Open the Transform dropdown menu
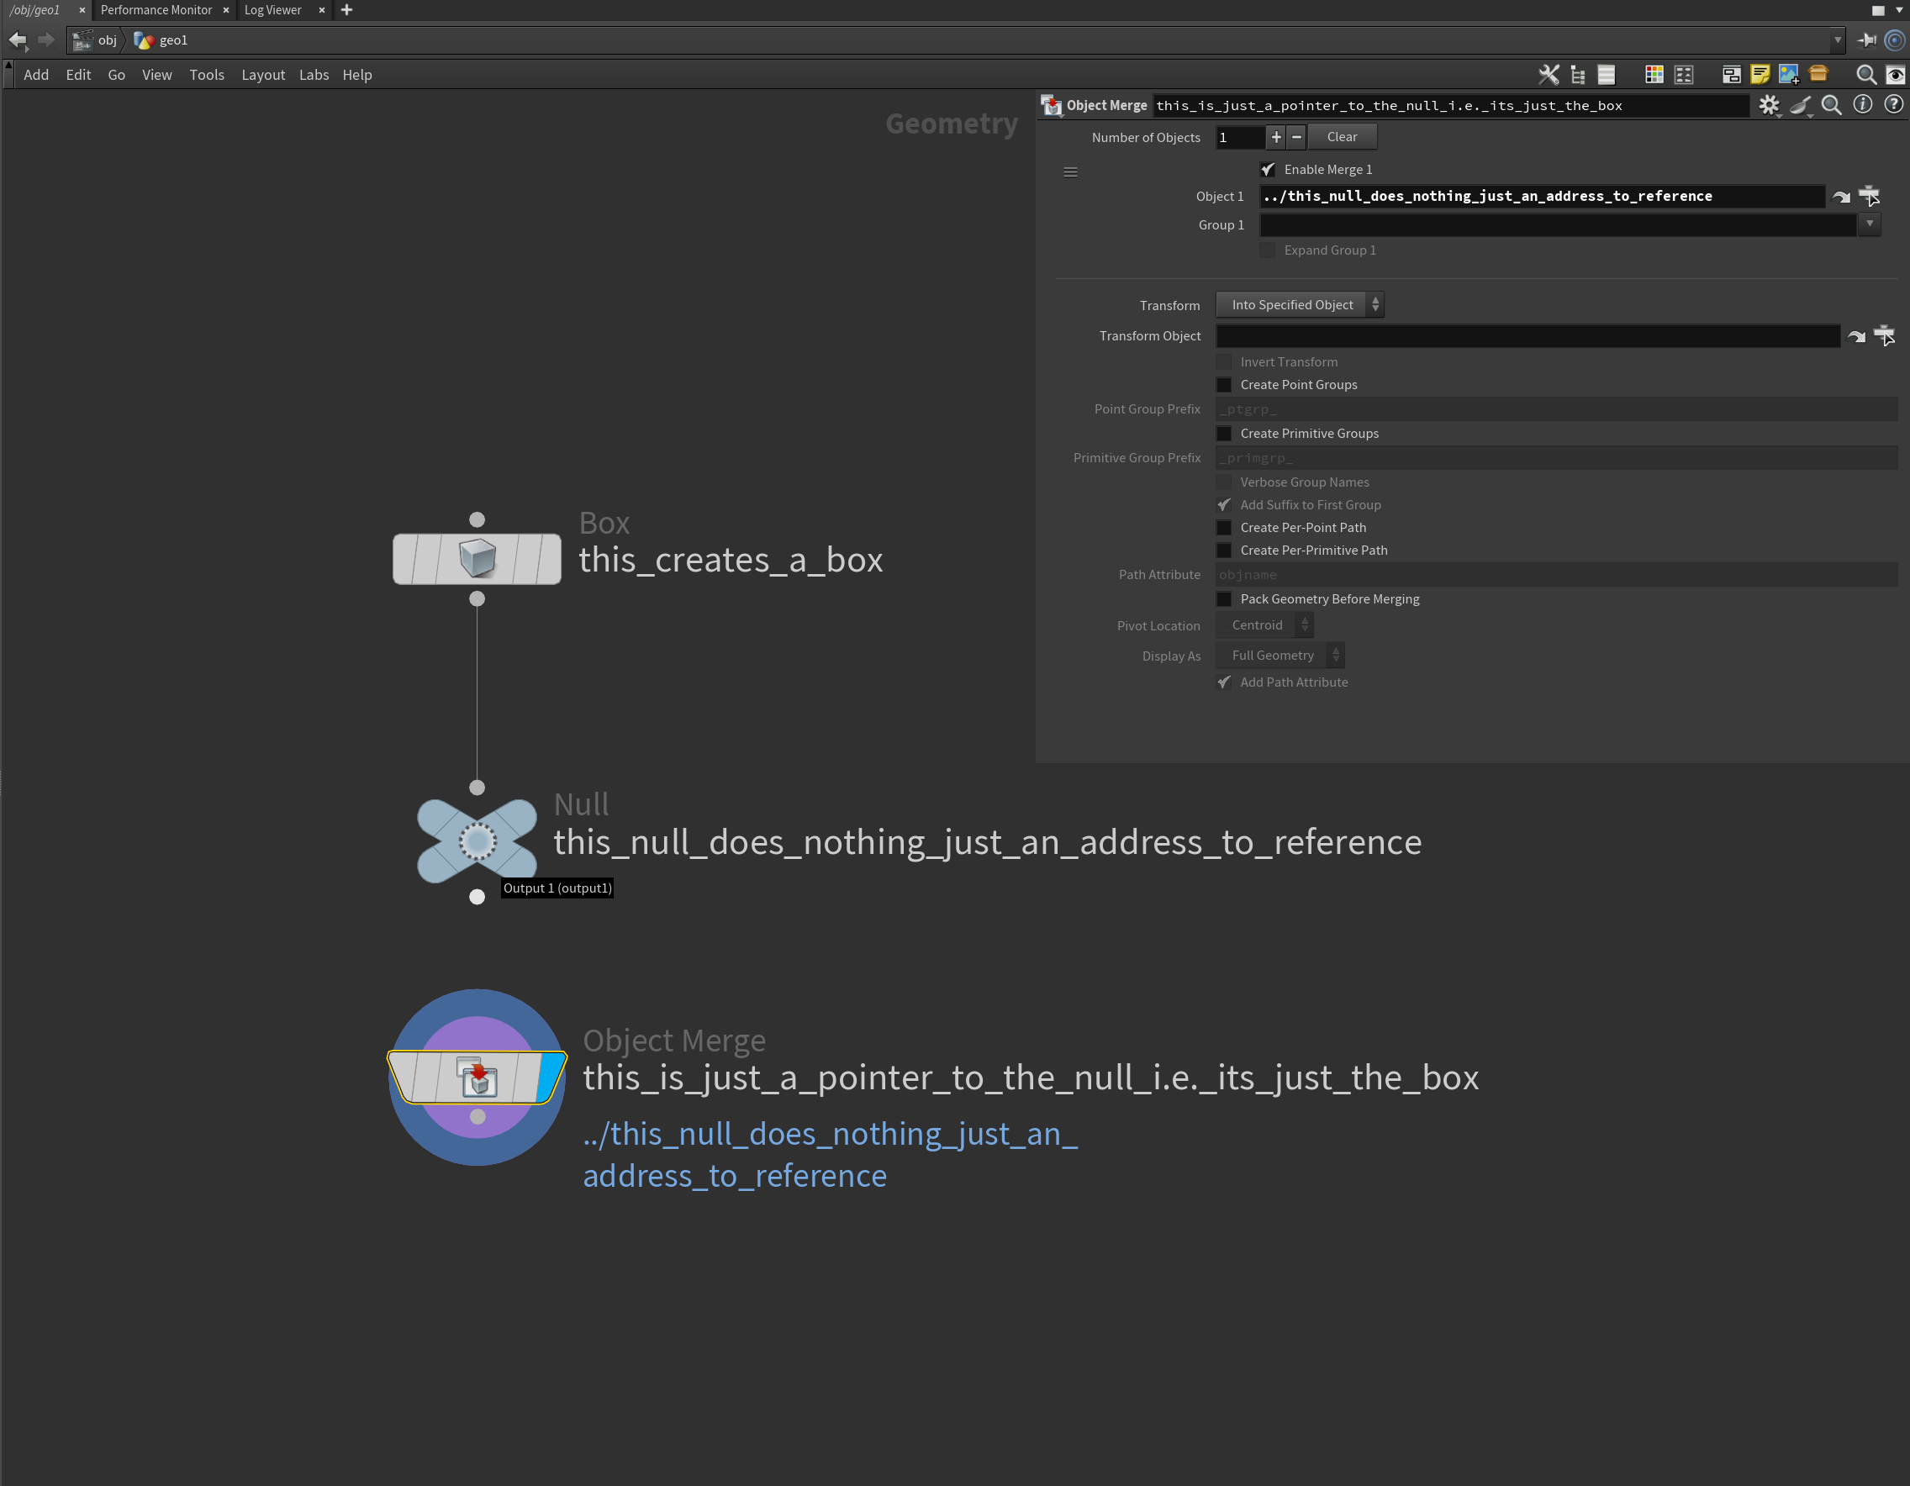This screenshot has height=1486, width=1910. pyautogui.click(x=1300, y=305)
